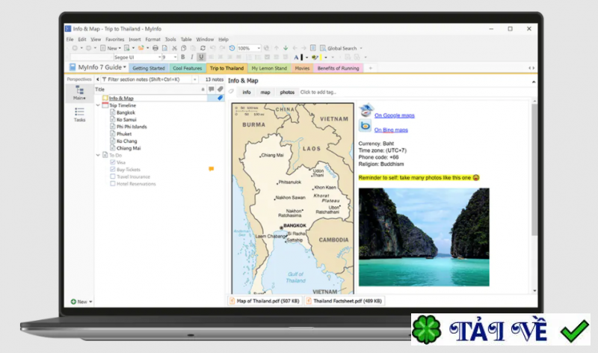Switch to the Cool Features tab
This screenshot has width=598, height=353.
coord(188,68)
